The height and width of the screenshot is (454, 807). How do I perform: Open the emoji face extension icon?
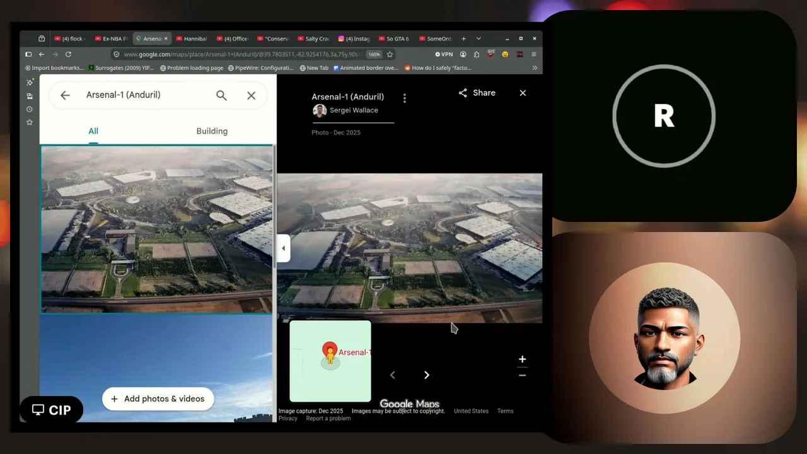pos(505,54)
